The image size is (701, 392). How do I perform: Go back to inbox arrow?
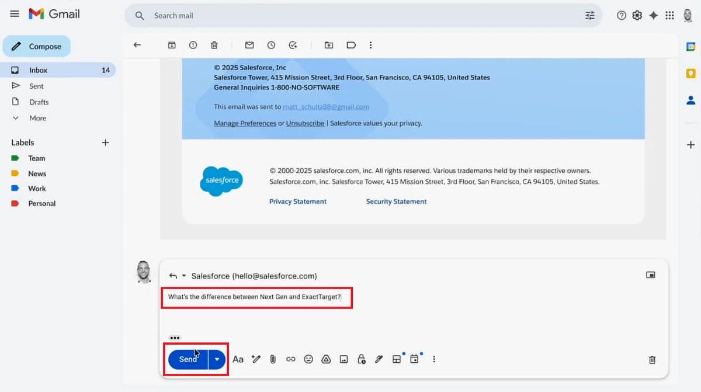pyautogui.click(x=137, y=45)
